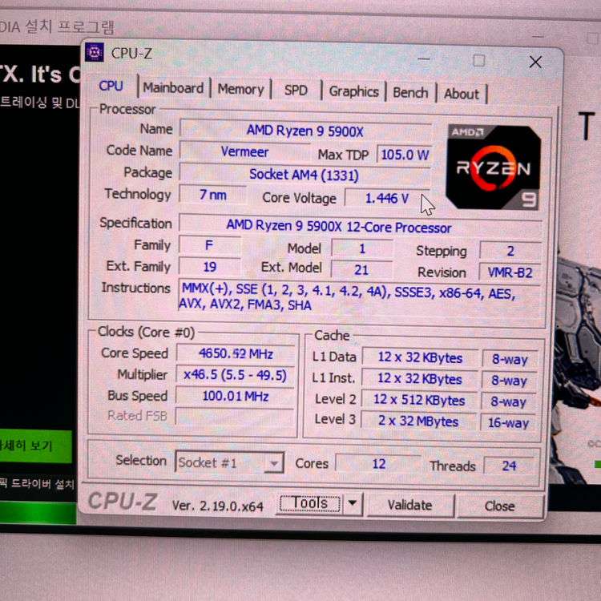Click Level 2 value 12 x 512 KBytes
The height and width of the screenshot is (601, 601).
click(x=419, y=400)
